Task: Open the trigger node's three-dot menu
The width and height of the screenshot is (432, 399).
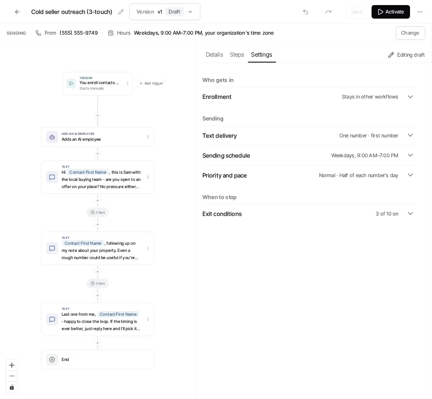Action: [128, 83]
